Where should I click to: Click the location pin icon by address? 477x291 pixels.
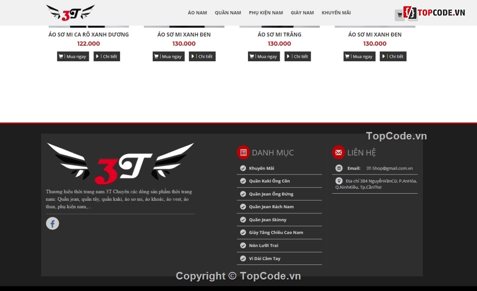[339, 181]
